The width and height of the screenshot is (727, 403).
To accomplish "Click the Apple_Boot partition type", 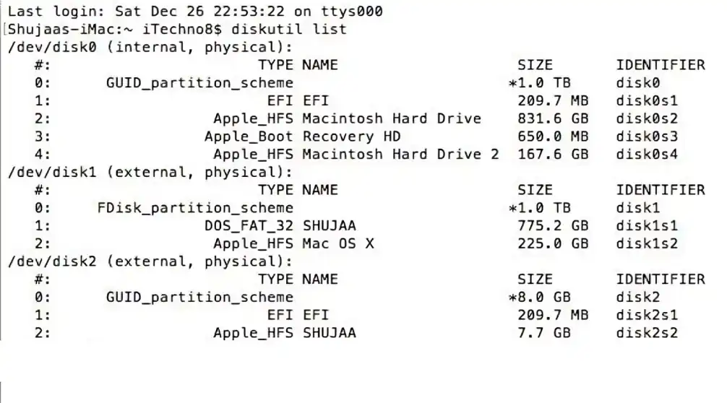I will point(249,136).
